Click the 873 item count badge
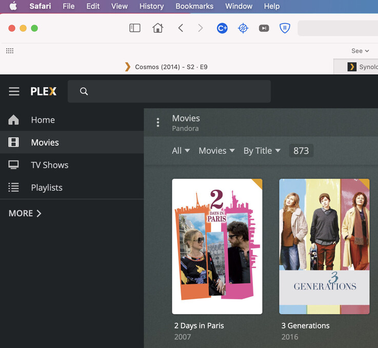 [x=301, y=151]
